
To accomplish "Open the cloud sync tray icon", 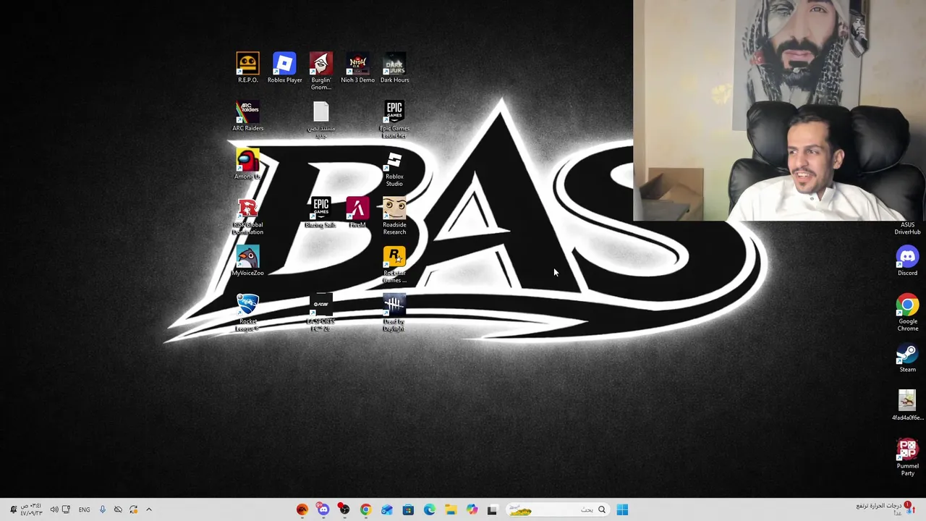I will point(118,509).
